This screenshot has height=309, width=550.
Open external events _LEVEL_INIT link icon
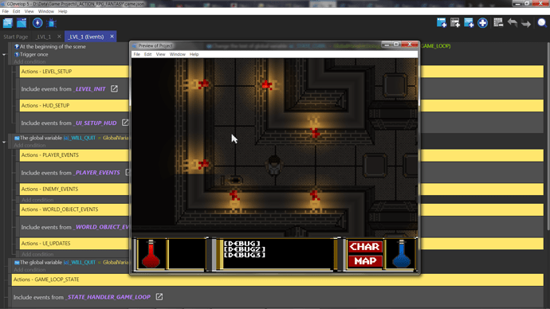tap(114, 88)
